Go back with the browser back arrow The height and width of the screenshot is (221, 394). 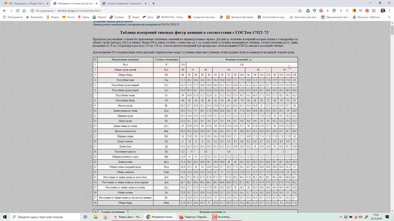(x=4, y=11)
